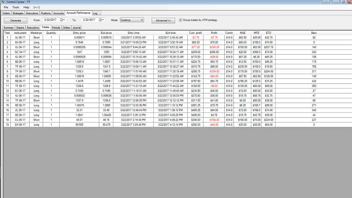This screenshot has width=352, height=198.
Task: Click the [+/-] menu item
Action: [x=37, y=7]
